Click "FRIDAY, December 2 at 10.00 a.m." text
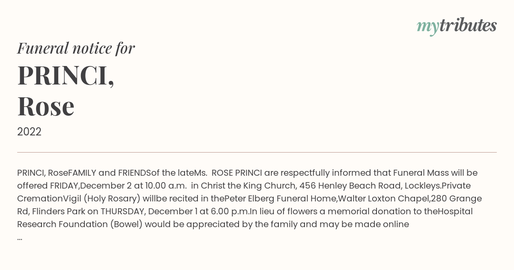This screenshot has height=270, width=514. click(118, 186)
